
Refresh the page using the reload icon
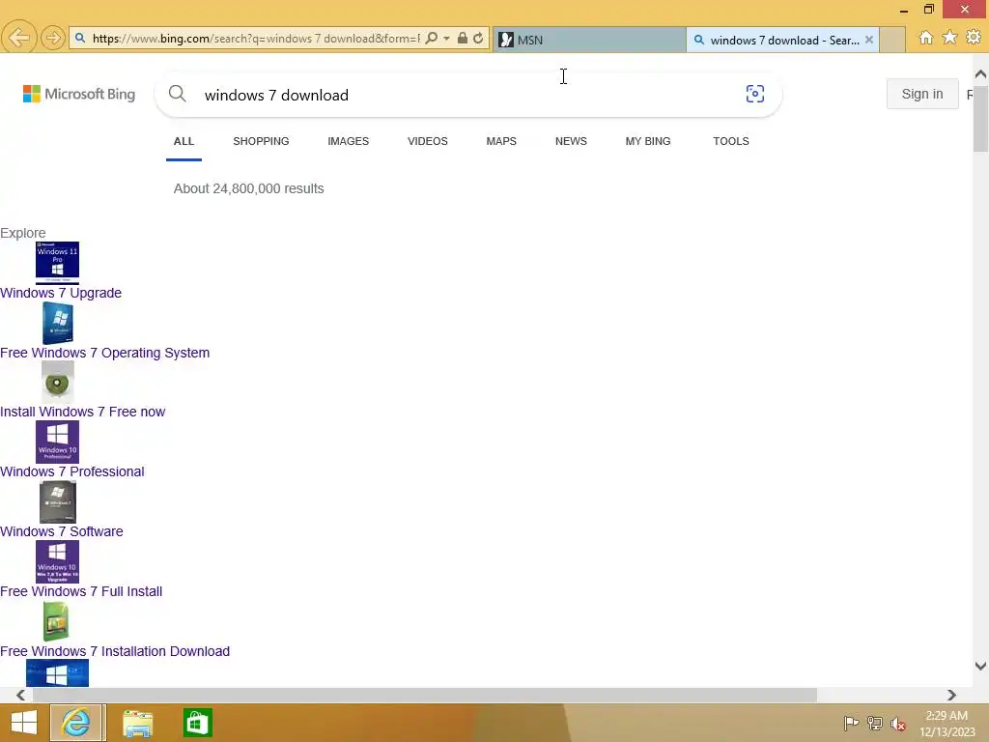click(x=479, y=39)
